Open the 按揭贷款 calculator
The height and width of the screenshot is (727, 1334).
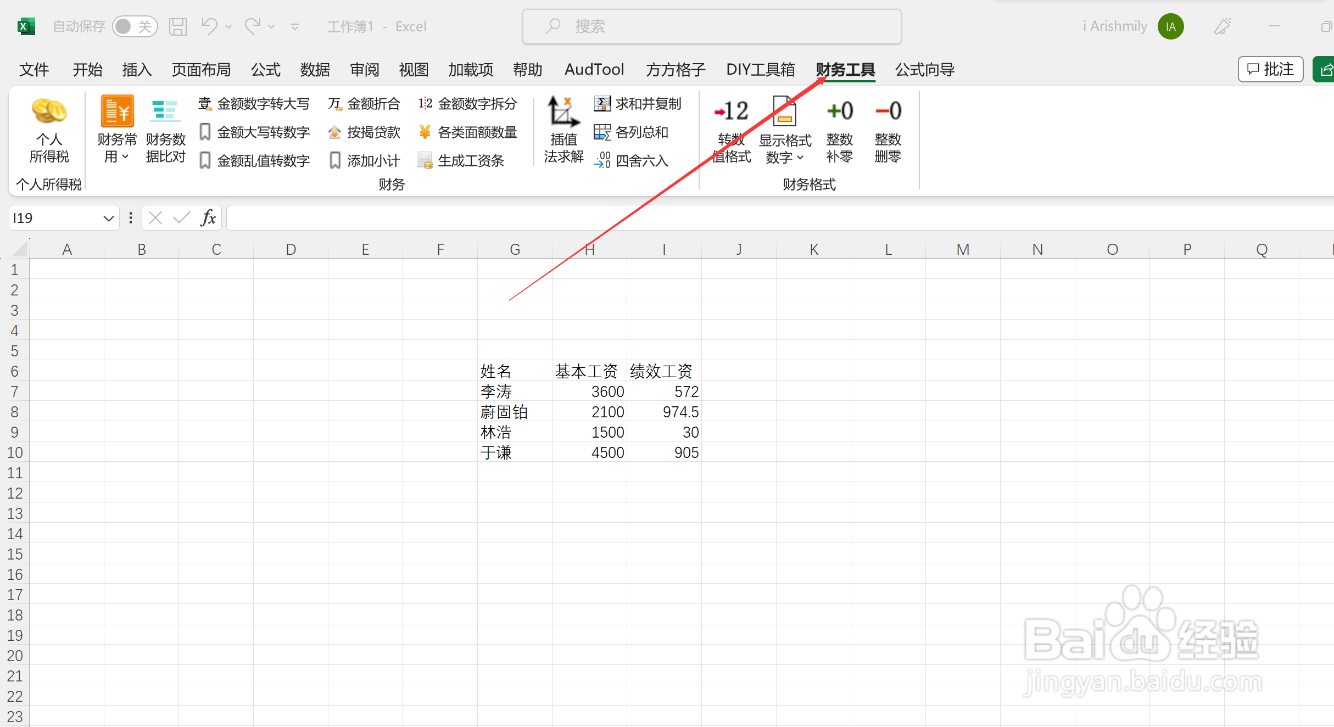coord(364,132)
